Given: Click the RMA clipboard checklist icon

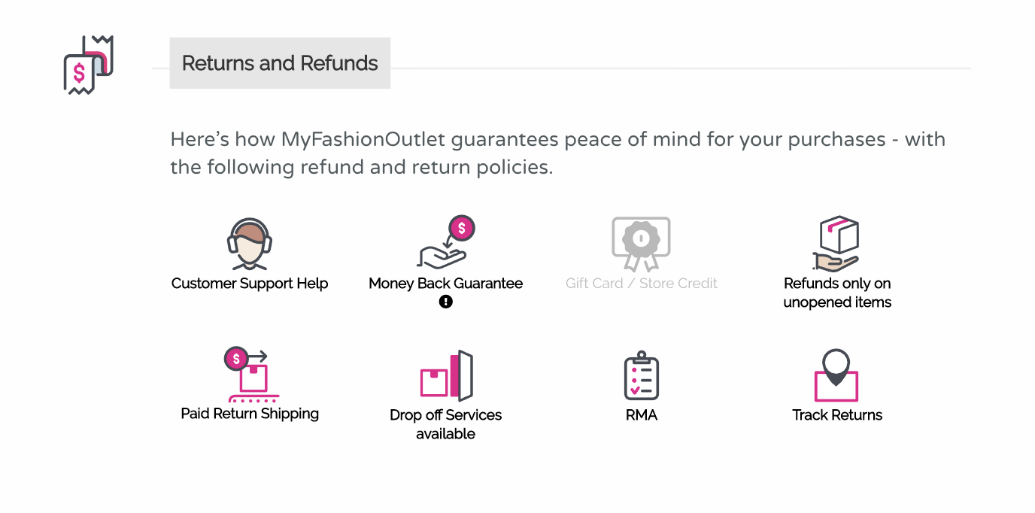Looking at the screenshot, I should point(641,375).
